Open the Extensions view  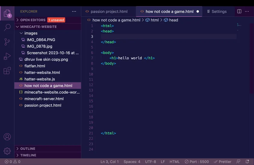tap(7, 71)
